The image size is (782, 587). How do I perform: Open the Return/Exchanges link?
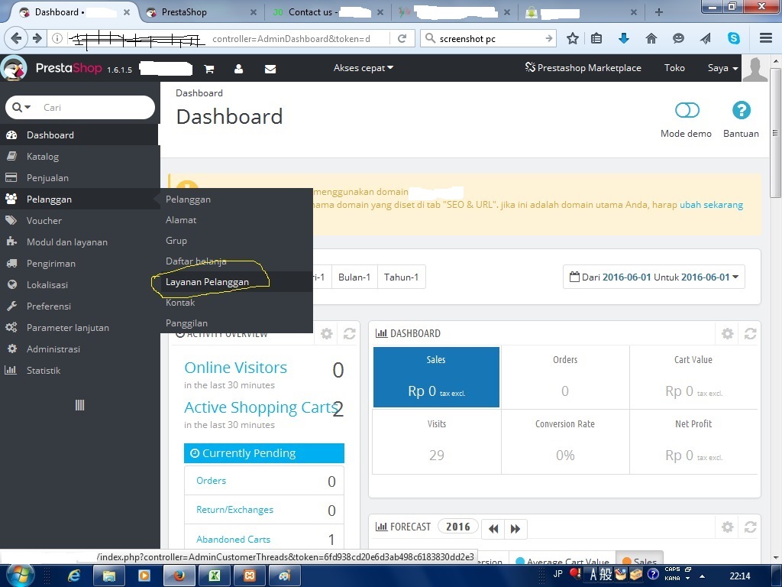click(x=235, y=510)
